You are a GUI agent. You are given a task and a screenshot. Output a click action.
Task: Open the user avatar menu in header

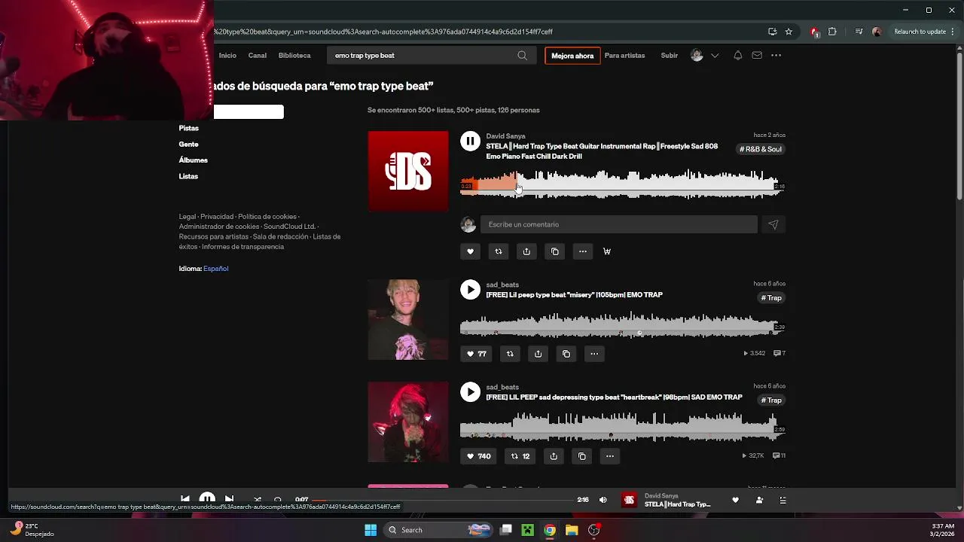coord(697,56)
